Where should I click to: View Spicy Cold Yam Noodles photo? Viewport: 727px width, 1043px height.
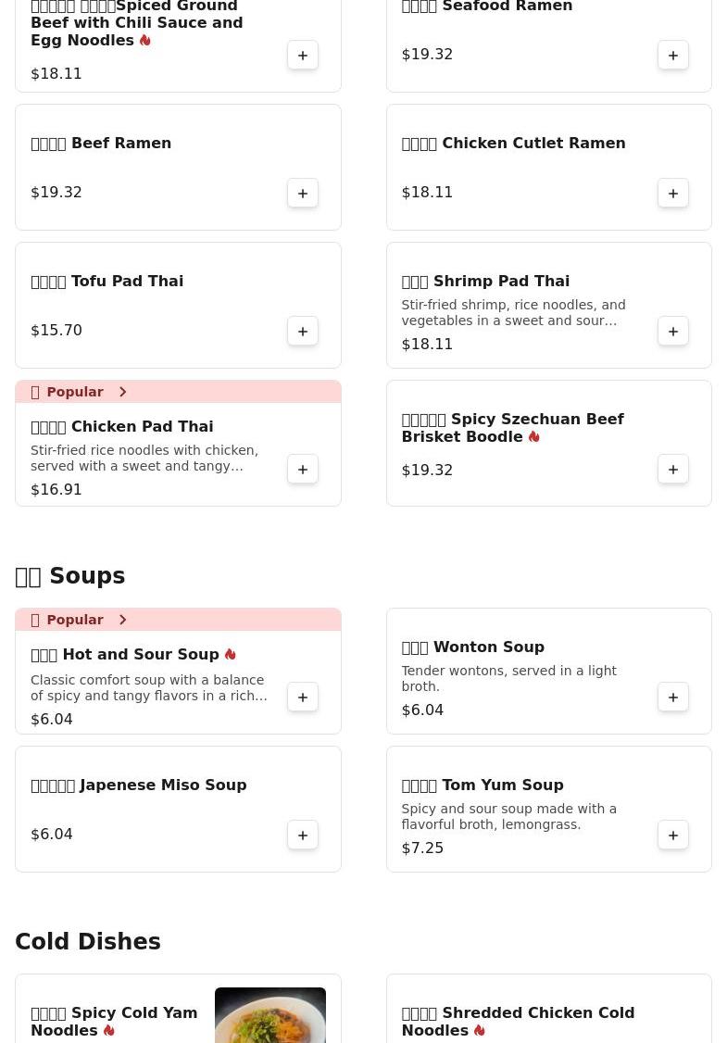(x=269, y=1015)
